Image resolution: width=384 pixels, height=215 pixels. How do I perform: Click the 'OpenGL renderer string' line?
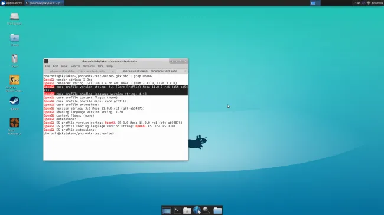(x=110, y=83)
